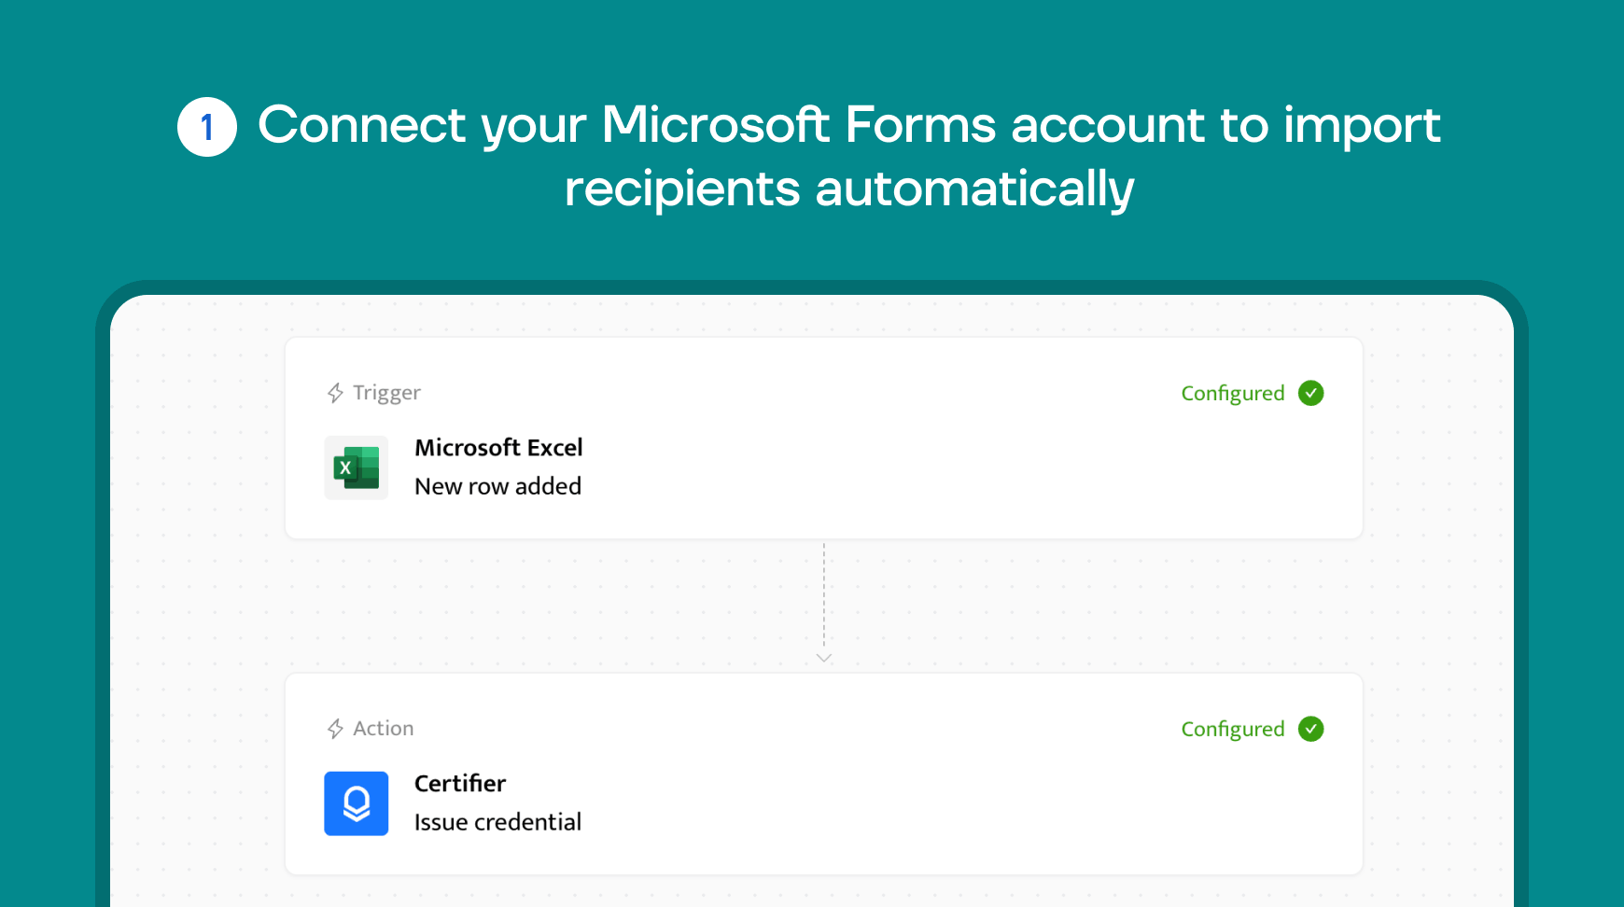Click the Configured label on Action card

pos(1233,730)
